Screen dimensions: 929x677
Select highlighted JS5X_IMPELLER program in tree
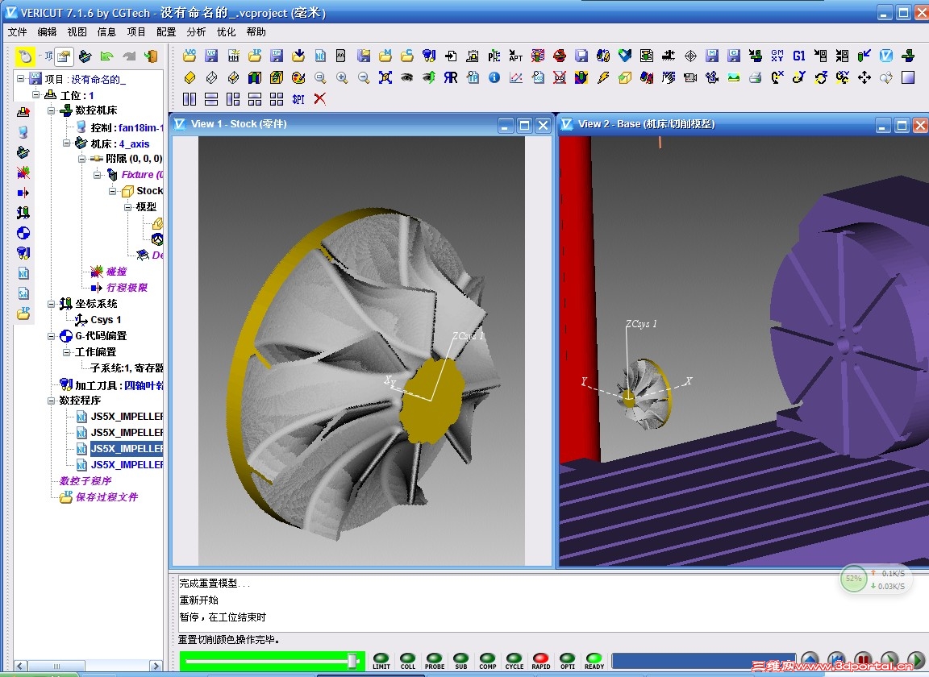pos(127,448)
